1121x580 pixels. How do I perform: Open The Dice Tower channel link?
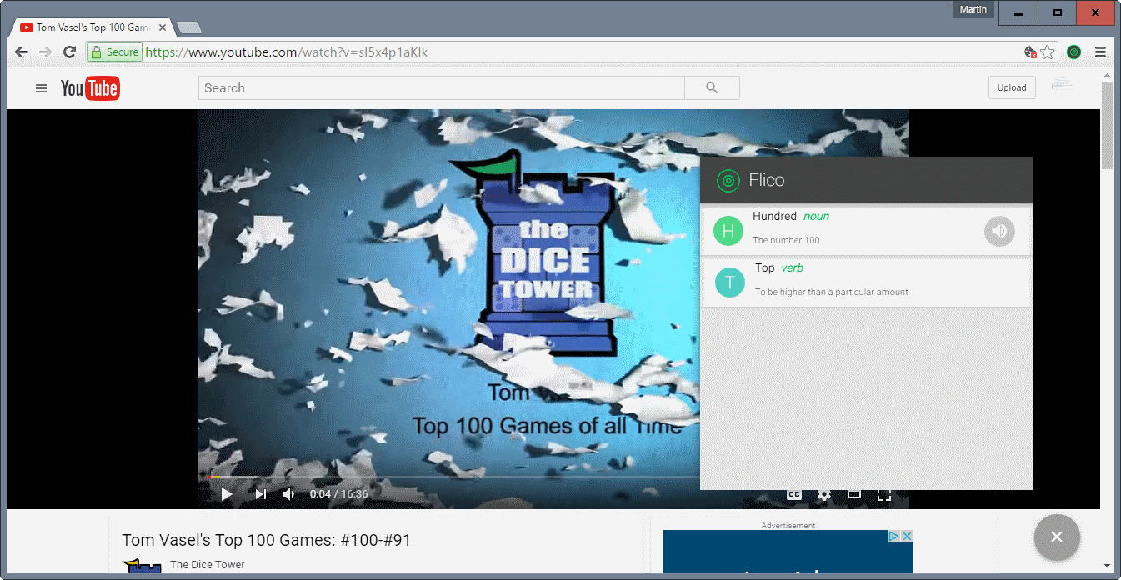point(208,564)
